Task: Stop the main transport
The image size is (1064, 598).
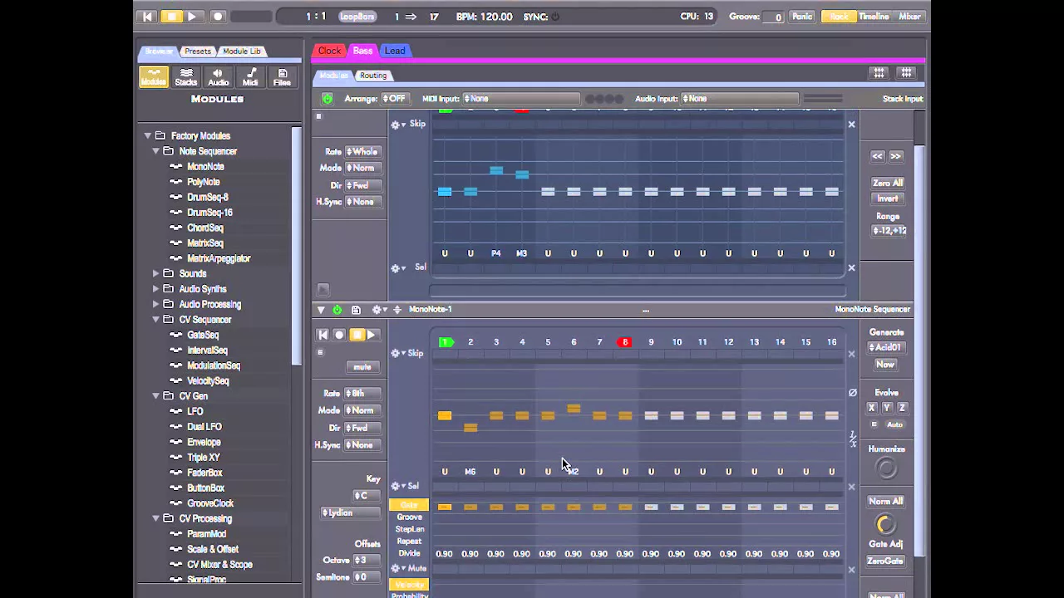Action: click(172, 16)
